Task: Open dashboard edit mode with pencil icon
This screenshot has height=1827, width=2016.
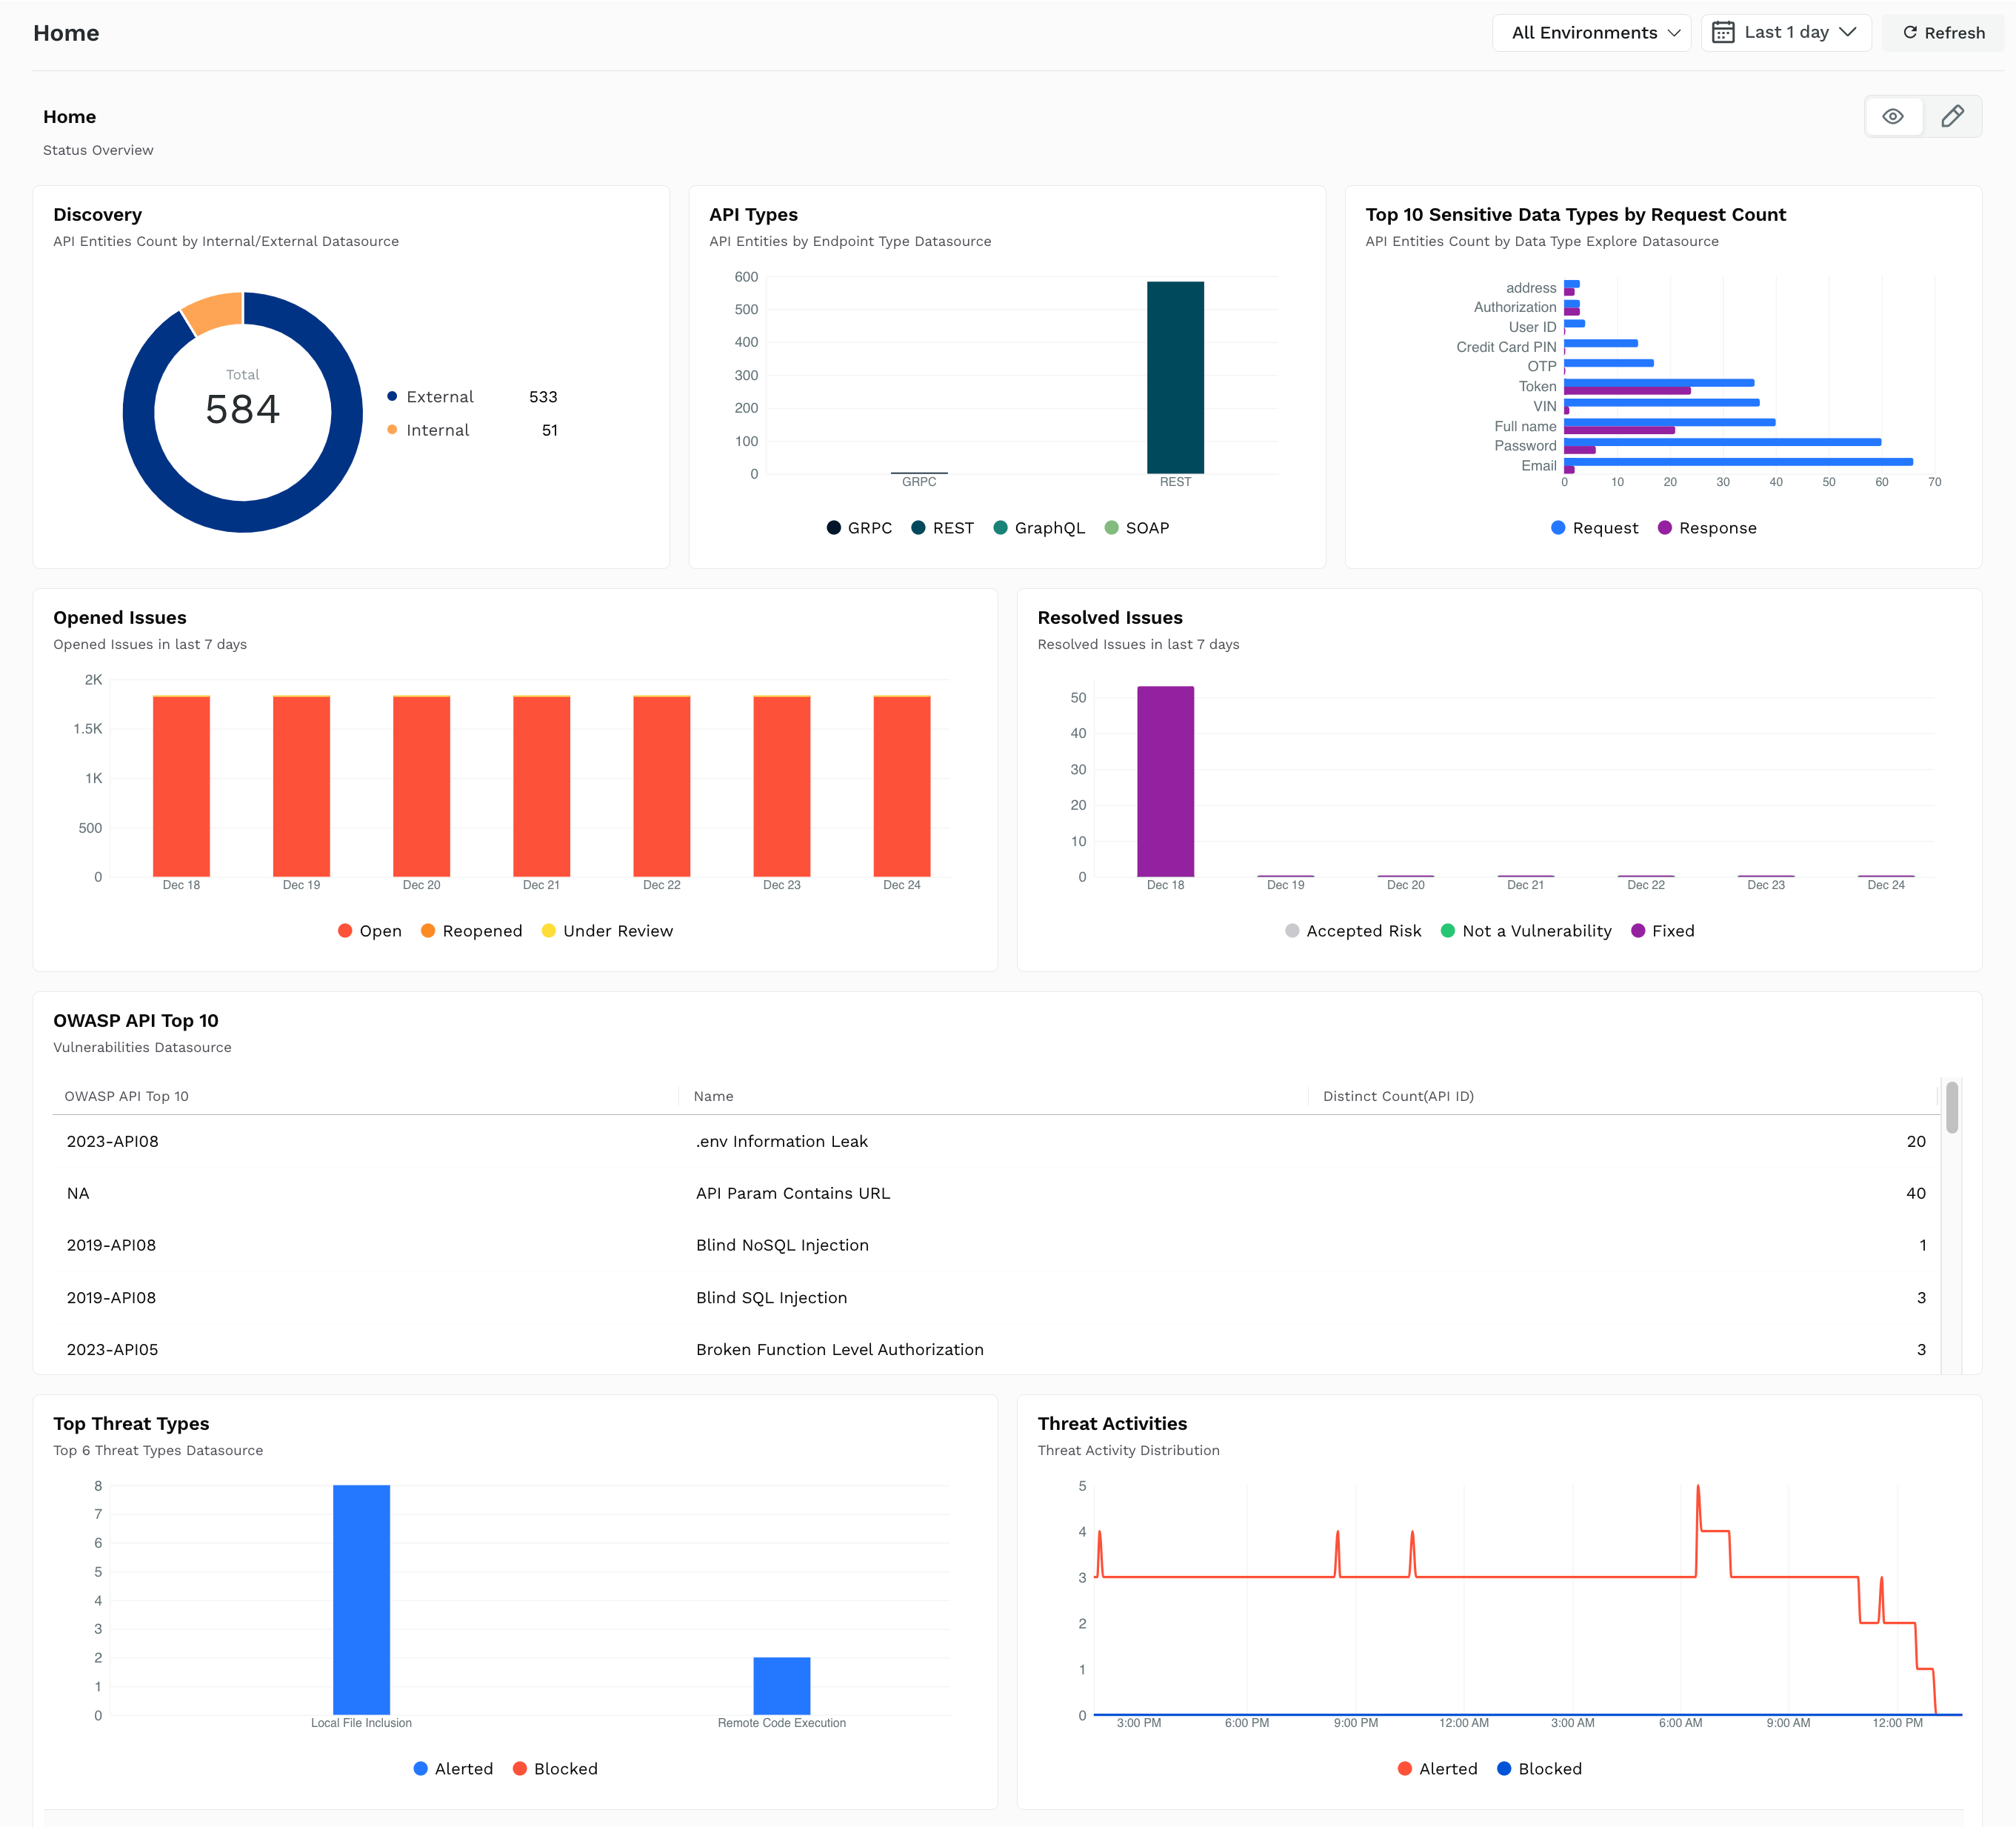Action: click(1952, 117)
